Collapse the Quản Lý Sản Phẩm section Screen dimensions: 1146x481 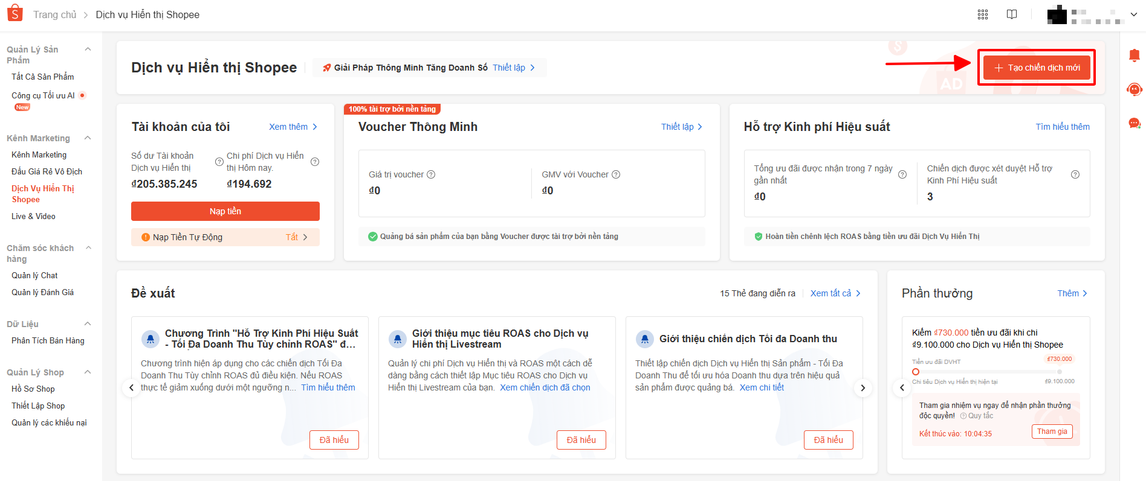(x=88, y=49)
